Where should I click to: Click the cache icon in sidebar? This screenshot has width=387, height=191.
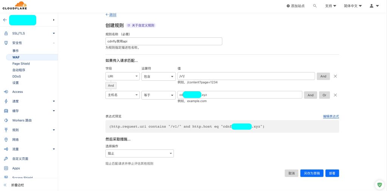point(6,111)
